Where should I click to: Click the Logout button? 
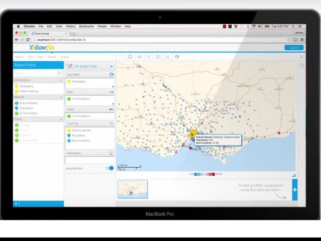pos(294,48)
